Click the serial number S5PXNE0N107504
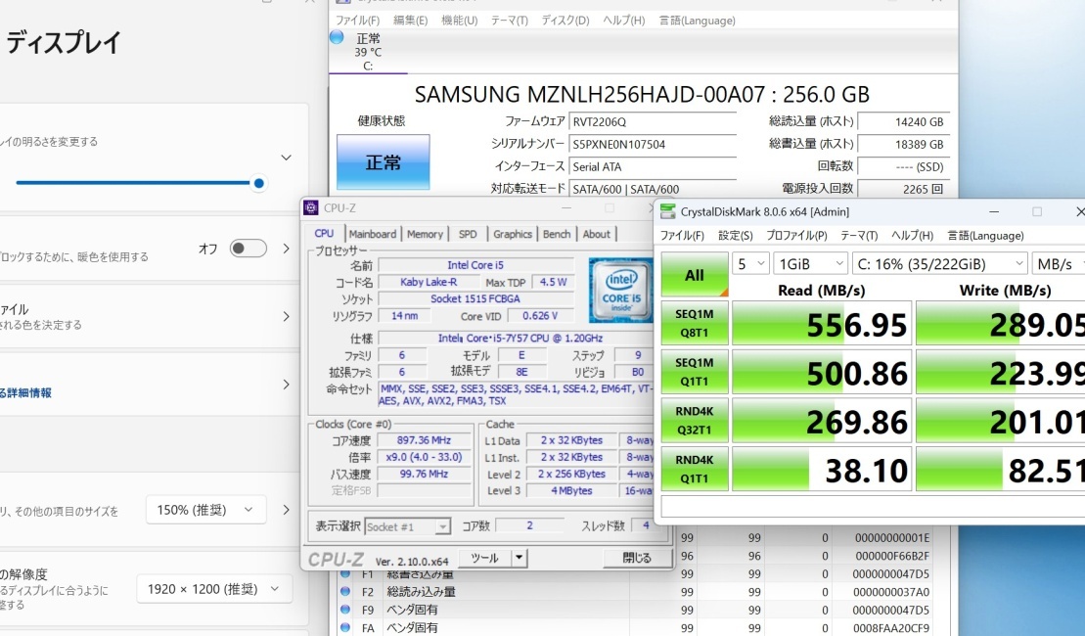Screen dimensions: 1085x636 653,144
